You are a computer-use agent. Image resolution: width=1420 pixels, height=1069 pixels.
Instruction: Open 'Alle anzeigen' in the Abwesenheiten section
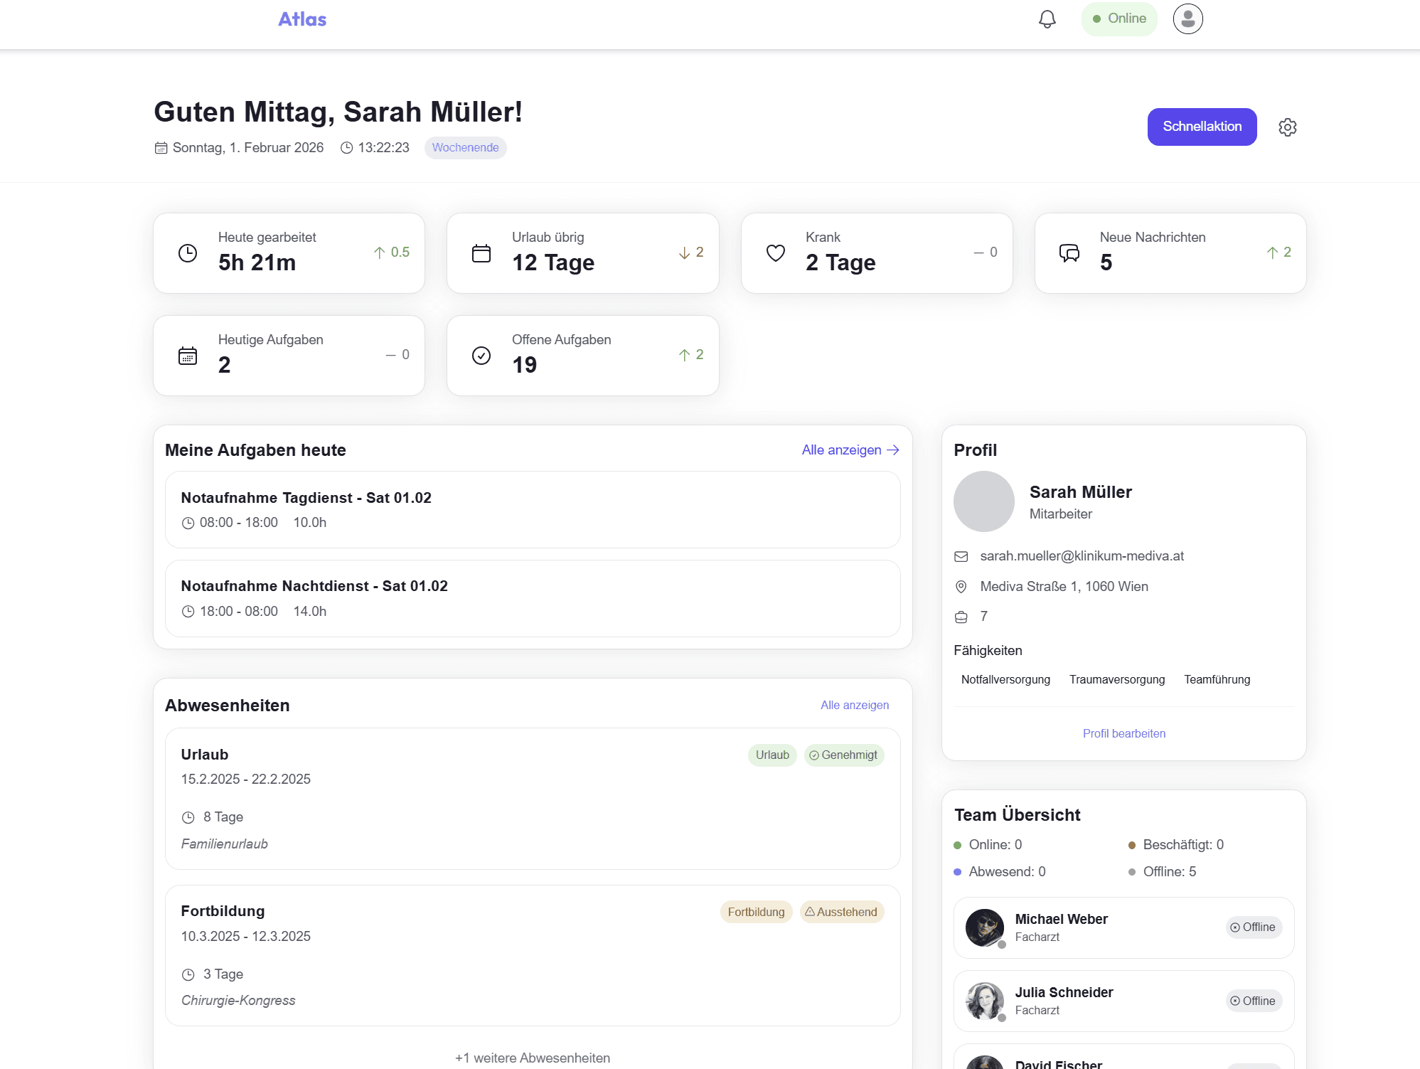[x=854, y=705]
